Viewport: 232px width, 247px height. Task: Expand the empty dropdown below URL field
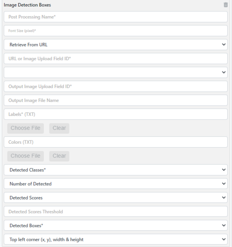(x=116, y=73)
